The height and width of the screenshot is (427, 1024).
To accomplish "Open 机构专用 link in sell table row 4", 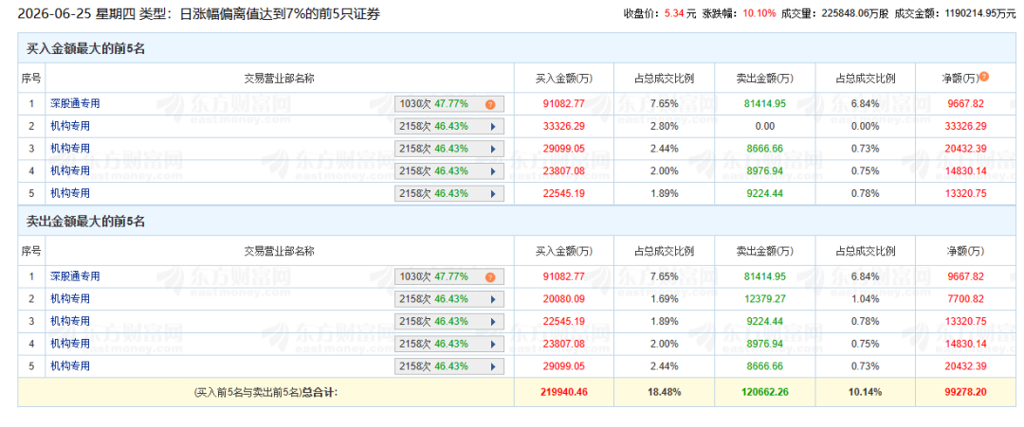I will (70, 343).
